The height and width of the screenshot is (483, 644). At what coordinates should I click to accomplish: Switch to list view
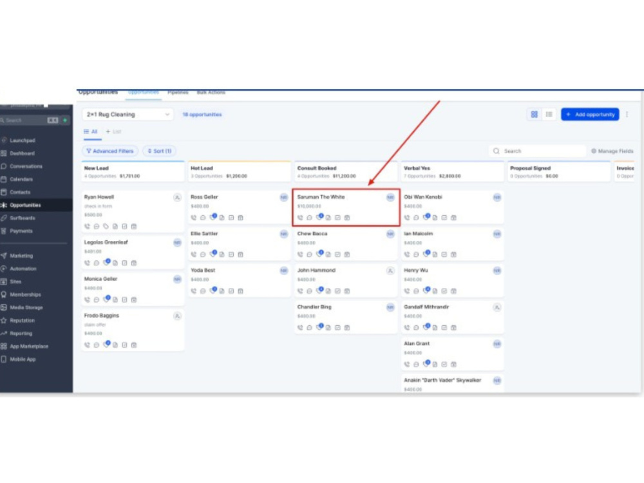tap(549, 114)
